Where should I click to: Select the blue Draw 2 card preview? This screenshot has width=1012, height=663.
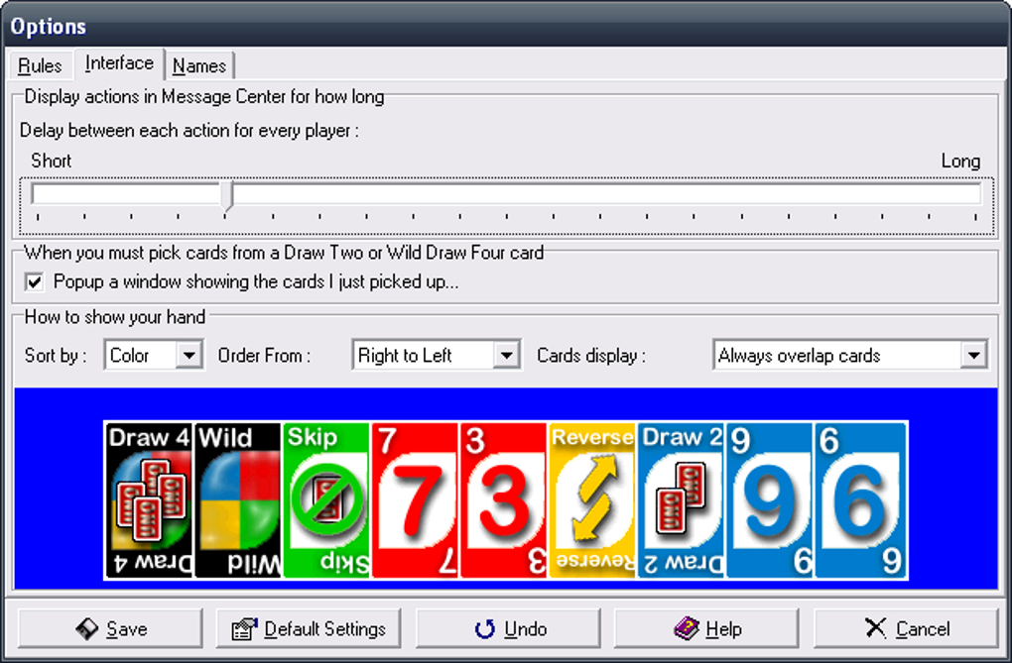click(x=681, y=500)
